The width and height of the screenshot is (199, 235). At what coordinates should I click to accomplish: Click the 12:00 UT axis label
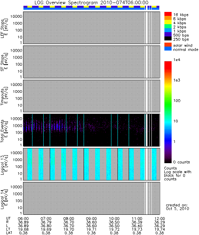(x=160, y=218)
